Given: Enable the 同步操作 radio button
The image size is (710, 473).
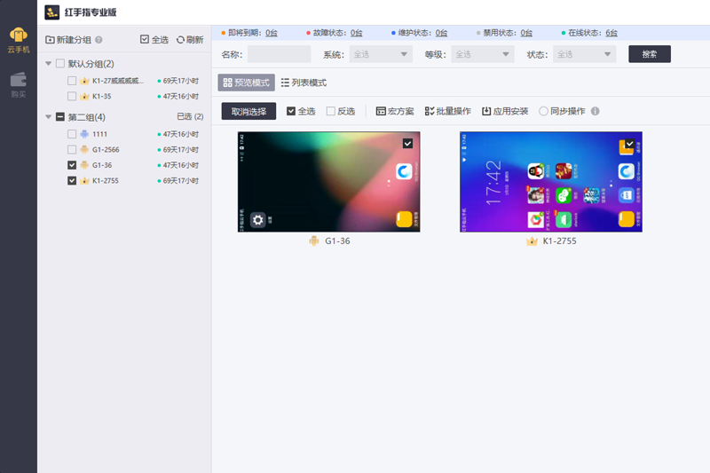Looking at the screenshot, I should (x=543, y=111).
